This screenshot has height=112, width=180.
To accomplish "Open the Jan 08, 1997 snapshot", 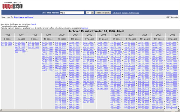I will point(20,45).
